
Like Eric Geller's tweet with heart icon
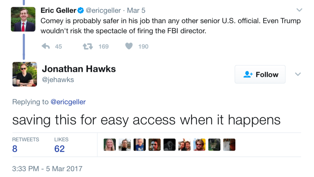pos(129,46)
